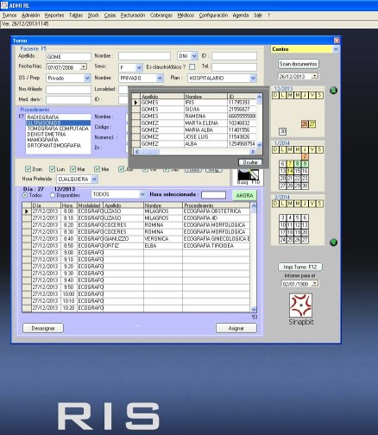Click the upper green calendar navigation circle

coord(333,91)
